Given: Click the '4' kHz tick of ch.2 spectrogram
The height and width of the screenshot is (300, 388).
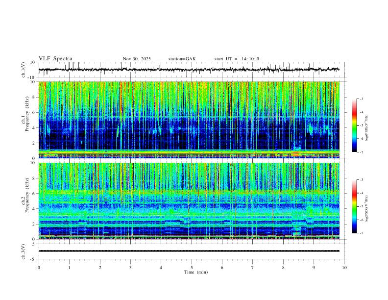Looking at the screenshot, I should coord(34,209).
